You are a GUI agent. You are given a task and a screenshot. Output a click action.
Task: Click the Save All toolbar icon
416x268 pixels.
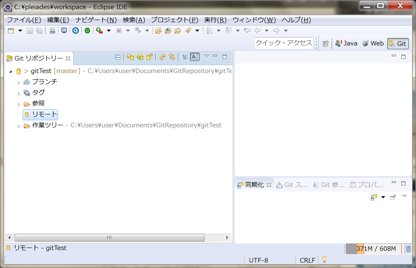(x=39, y=31)
